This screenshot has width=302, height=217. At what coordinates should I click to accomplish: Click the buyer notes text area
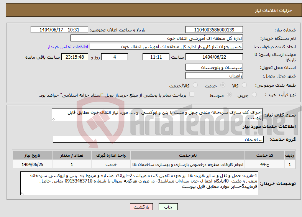[x=139, y=183]
